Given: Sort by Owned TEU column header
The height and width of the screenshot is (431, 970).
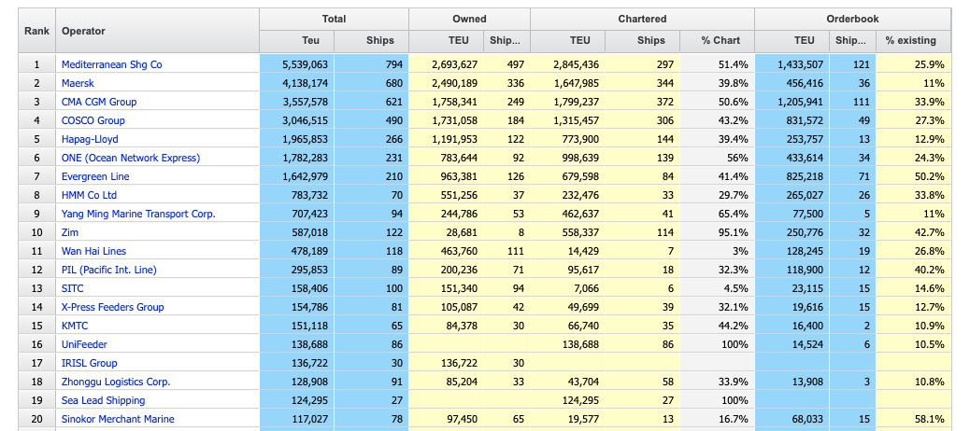Looking at the screenshot, I should point(446,41).
